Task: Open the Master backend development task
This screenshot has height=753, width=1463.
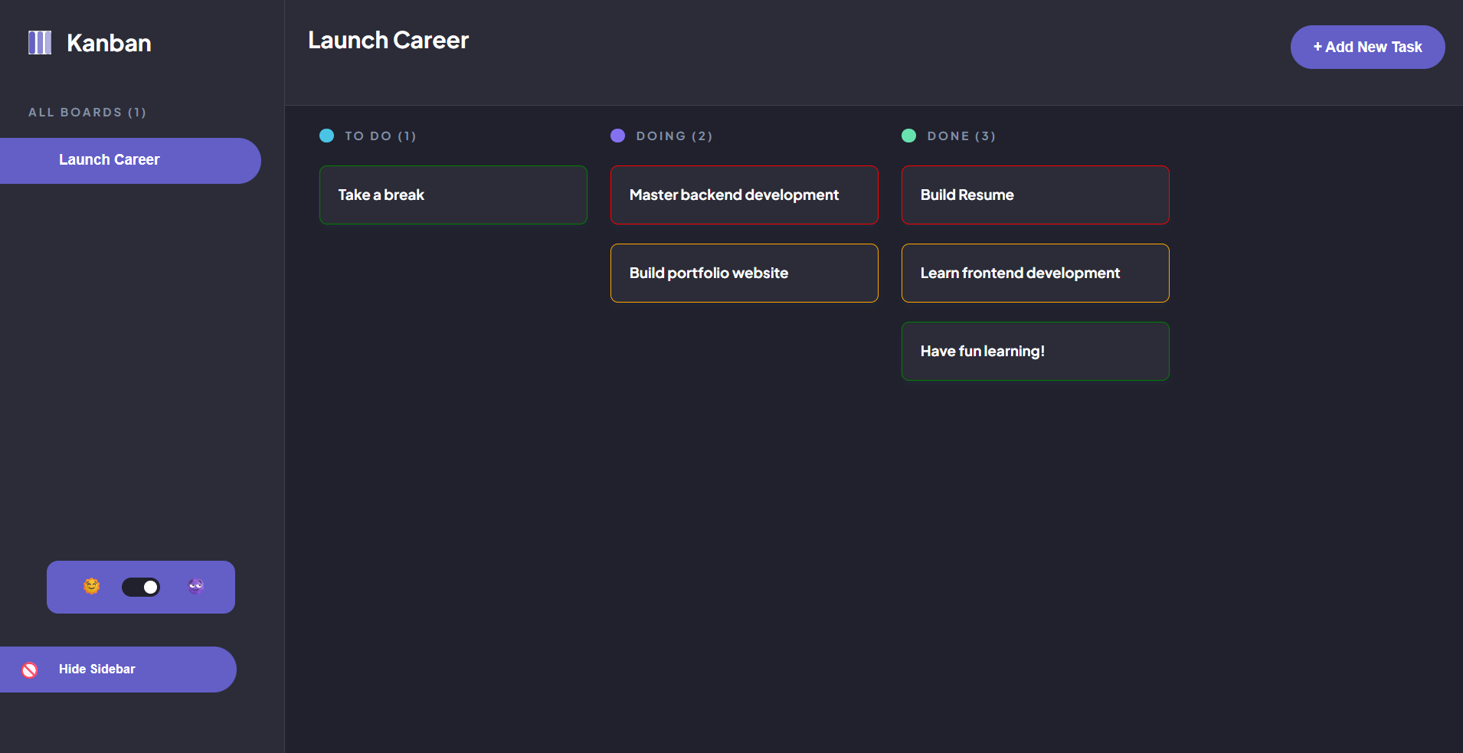Action: [x=745, y=195]
